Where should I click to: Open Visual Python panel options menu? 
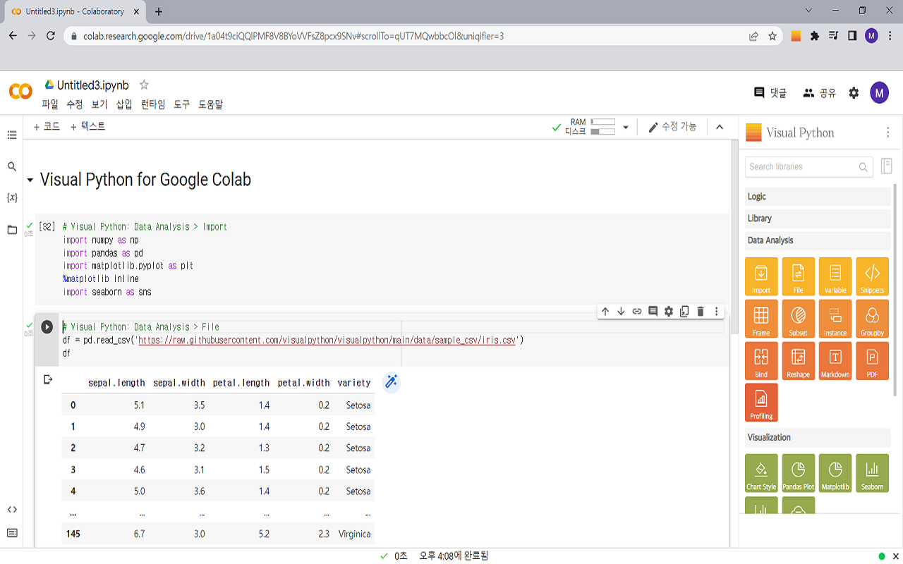tap(888, 133)
